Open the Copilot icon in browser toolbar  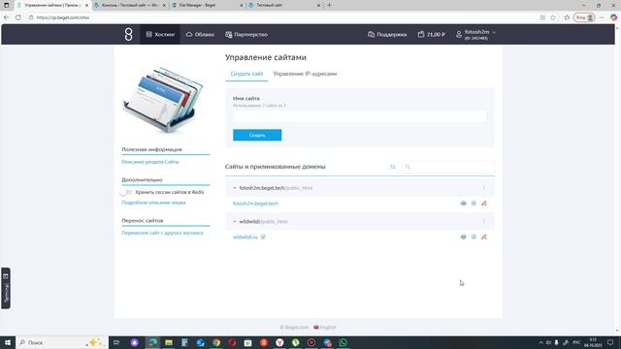point(613,17)
